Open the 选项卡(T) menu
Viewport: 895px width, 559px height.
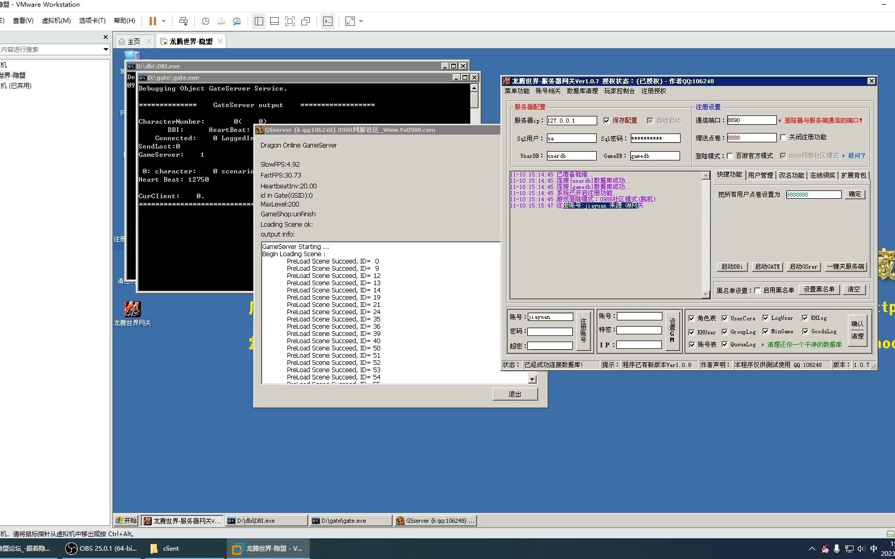92,21
